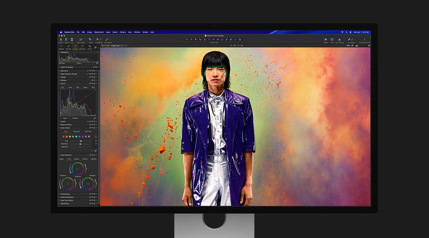The image size is (429, 238).
Task: Toggle the Grid overlay
Action: pyautogui.click(x=332, y=39)
